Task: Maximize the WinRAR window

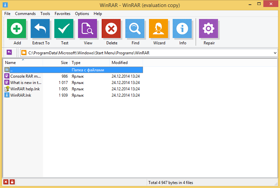Action: [259, 4]
